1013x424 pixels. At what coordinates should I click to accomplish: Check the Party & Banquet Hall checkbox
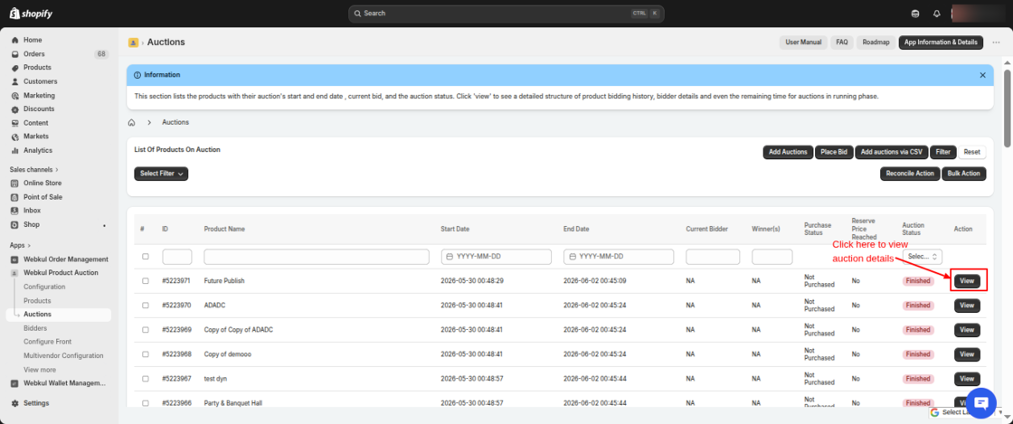(x=146, y=403)
